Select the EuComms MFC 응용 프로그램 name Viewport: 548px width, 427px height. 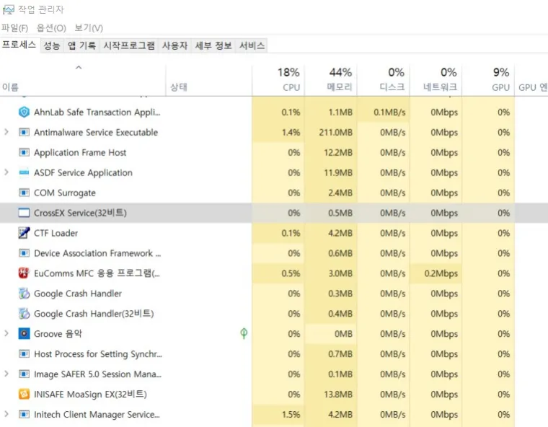point(97,273)
